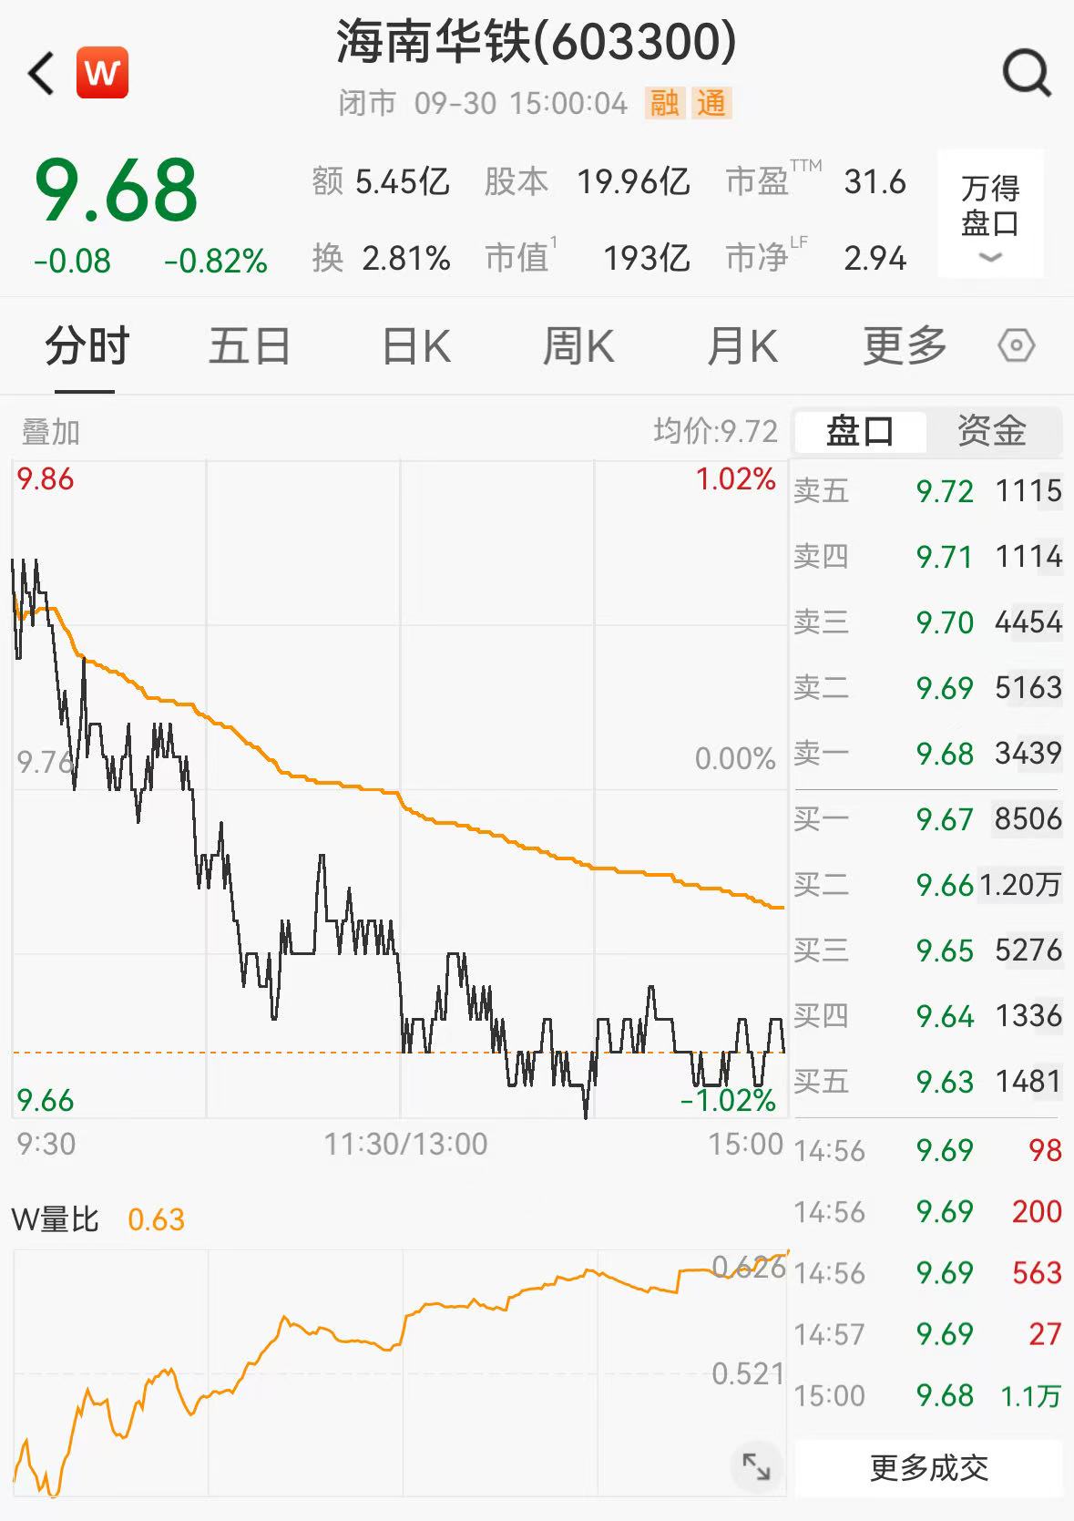Switch to the 资金 panel
Screen dimensions: 1074x1521
(x=992, y=431)
